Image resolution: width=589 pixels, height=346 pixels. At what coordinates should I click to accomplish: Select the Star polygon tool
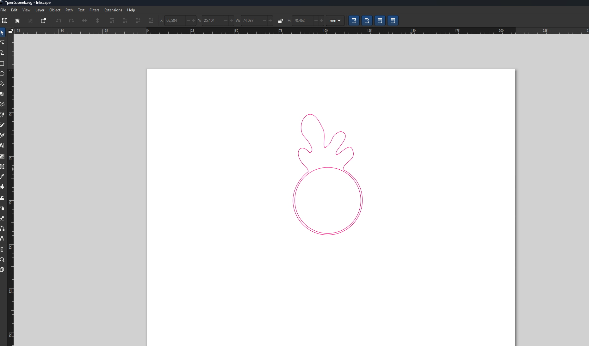[x=2, y=84]
